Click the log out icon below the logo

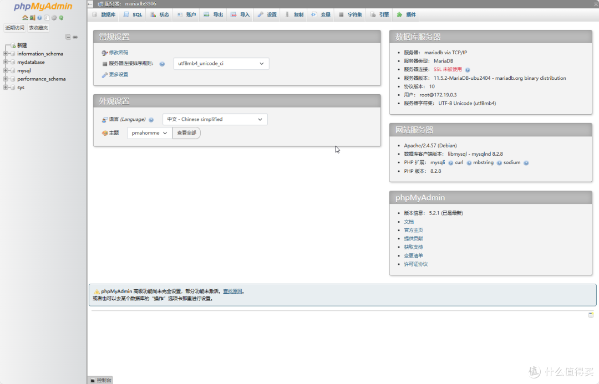32,17
